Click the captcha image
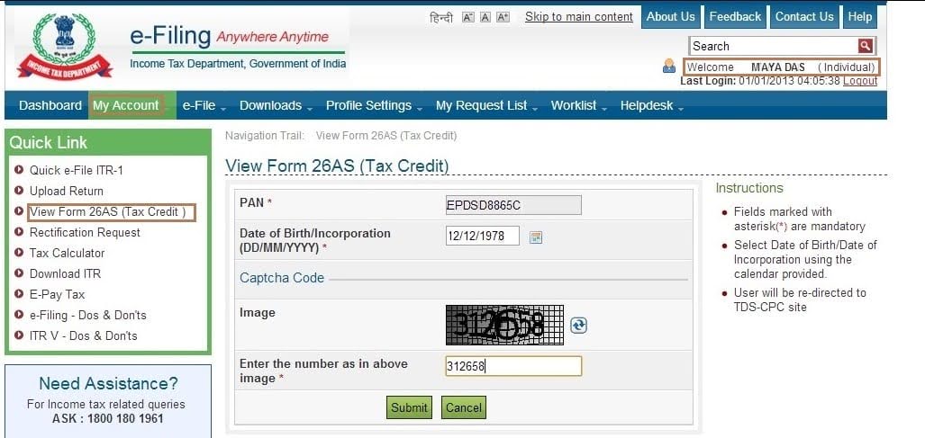 coord(505,325)
